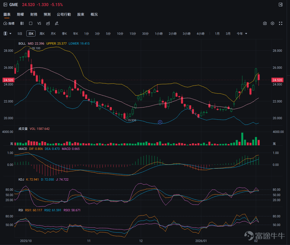Viewport: 290px width, 245px height.
Task: Click the 2026/01 date axis label
Action: [x=201, y=241]
